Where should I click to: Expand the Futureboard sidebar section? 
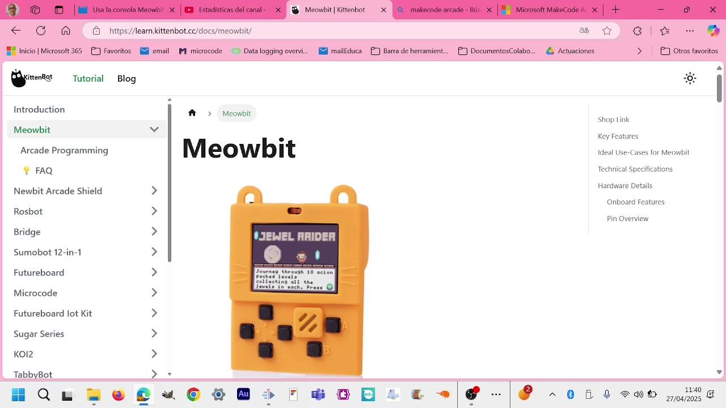(154, 273)
